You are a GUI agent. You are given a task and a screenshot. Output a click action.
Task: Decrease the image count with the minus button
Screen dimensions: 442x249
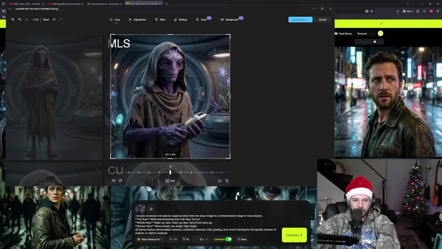tap(196, 239)
